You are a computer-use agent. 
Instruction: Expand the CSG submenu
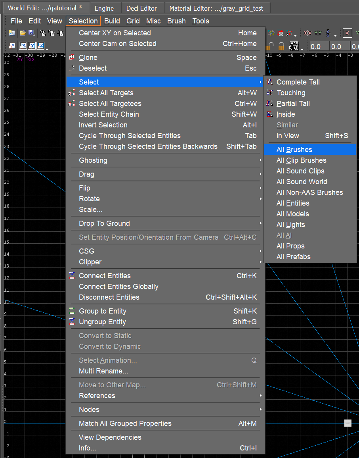point(166,251)
